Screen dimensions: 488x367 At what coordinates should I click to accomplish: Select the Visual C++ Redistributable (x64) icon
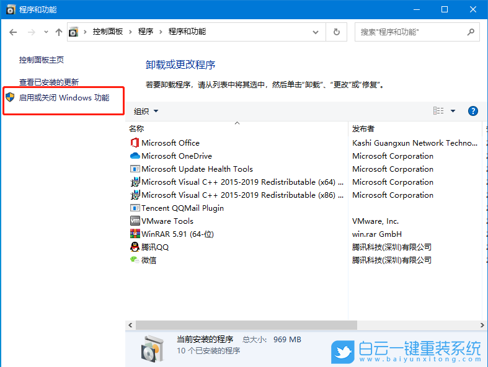tap(135, 182)
